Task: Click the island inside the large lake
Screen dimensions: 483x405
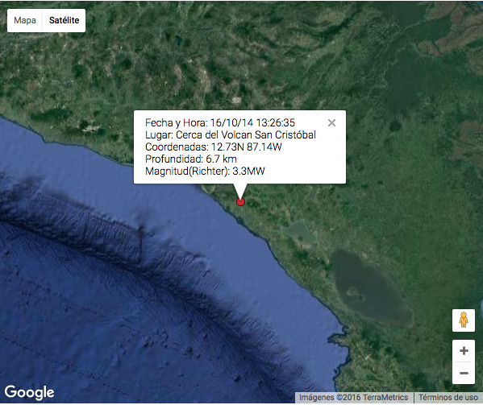Action: point(355,294)
